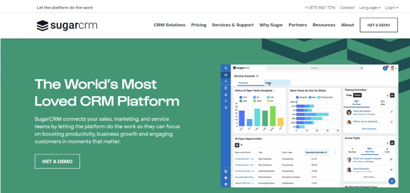The width and height of the screenshot is (410, 193).
Task: Open the Pricing page
Action: (x=199, y=25)
